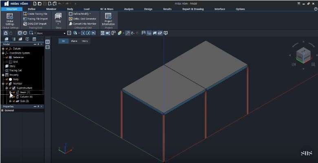Click the first view cube toolbar icon
Screen dimensions: 318x163
(x=20, y=33)
